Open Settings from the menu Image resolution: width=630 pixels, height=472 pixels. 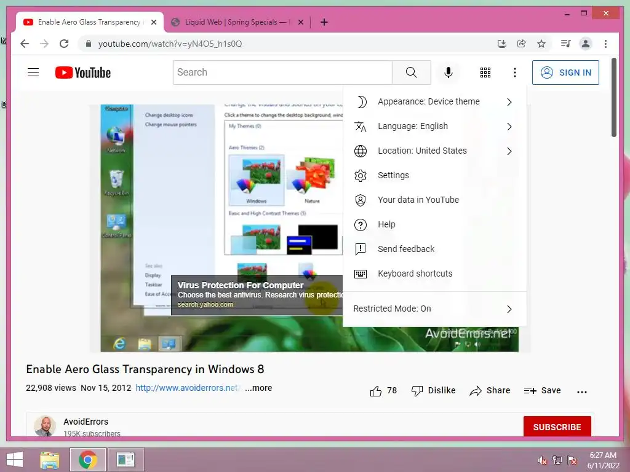tap(434, 175)
